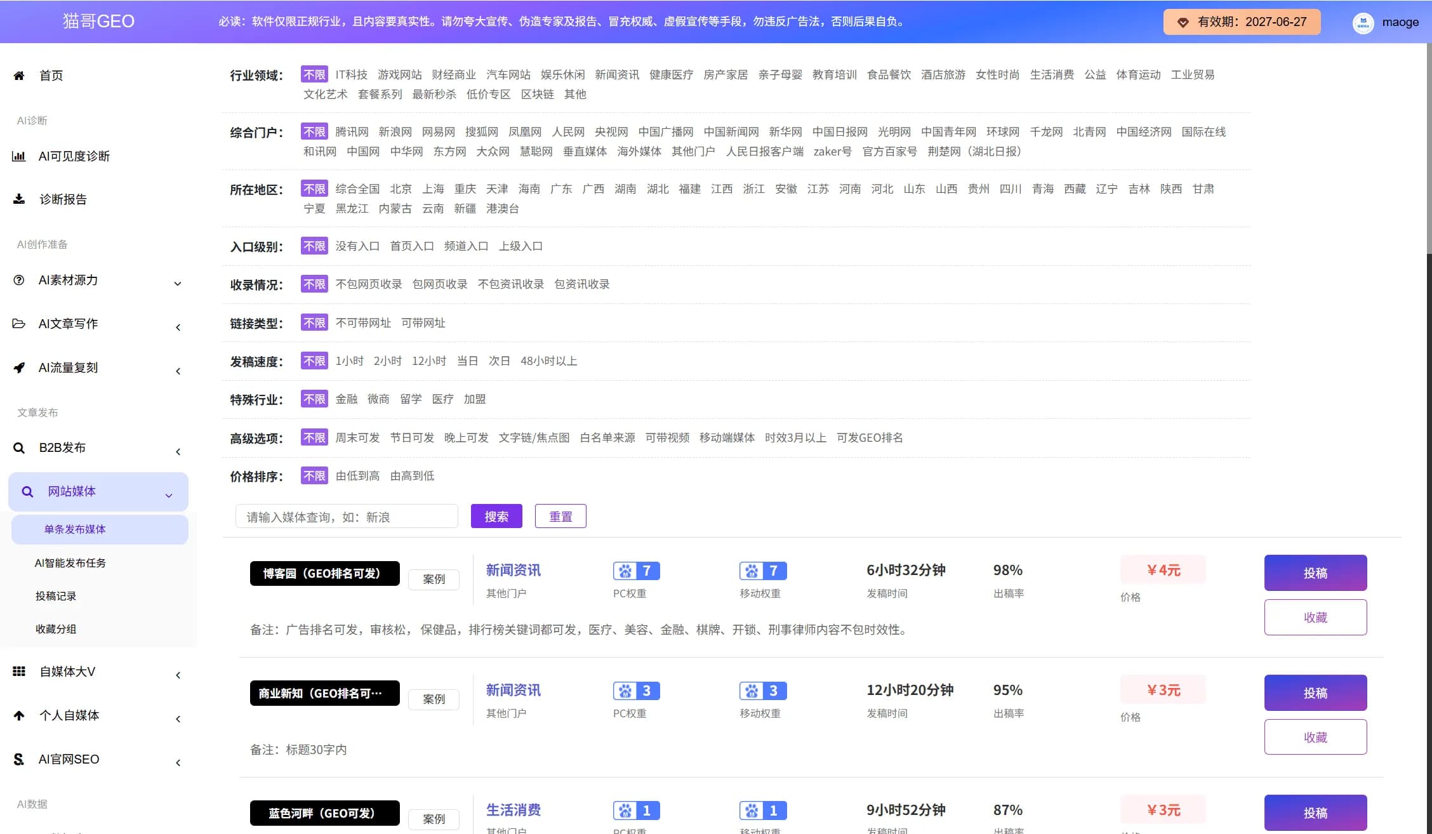The image size is (1432, 834).
Task: Click the folder icon for AI文章写作
Action: (19, 324)
